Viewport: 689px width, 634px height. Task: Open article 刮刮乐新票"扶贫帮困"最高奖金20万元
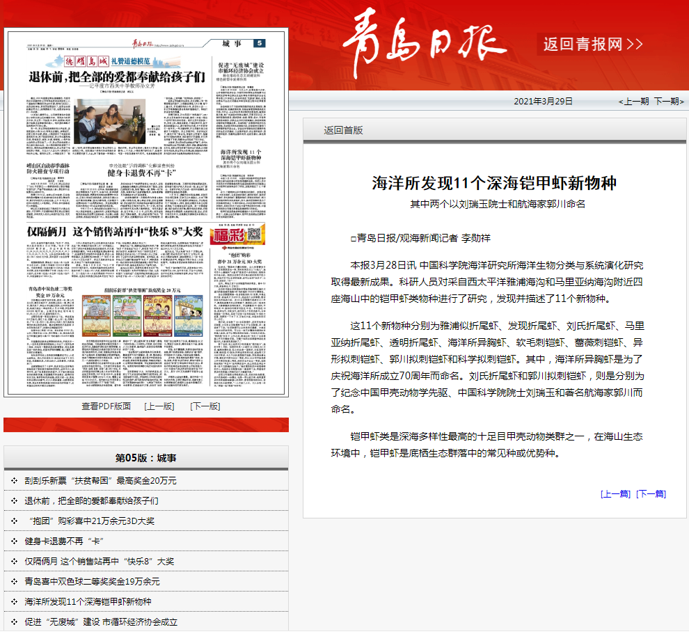[100, 481]
